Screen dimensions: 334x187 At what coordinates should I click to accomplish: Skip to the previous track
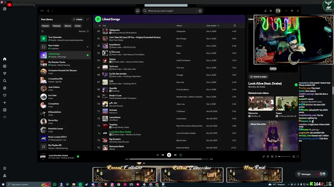click(163, 155)
